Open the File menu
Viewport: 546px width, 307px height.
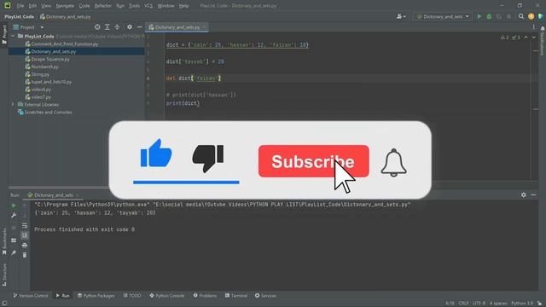coord(20,6)
